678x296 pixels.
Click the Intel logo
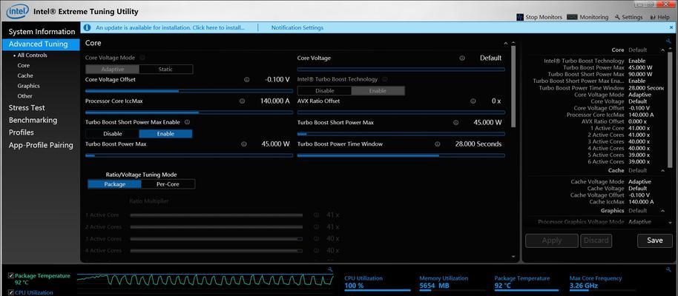(x=18, y=12)
